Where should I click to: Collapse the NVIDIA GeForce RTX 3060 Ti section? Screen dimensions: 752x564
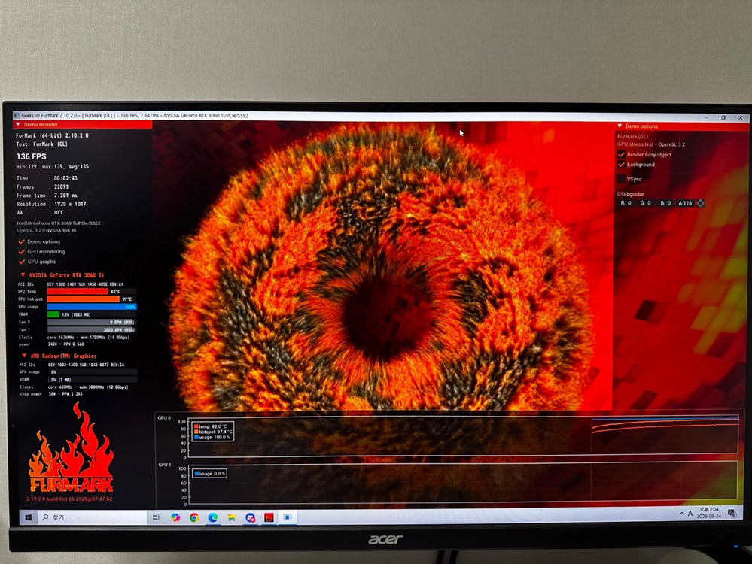23,275
